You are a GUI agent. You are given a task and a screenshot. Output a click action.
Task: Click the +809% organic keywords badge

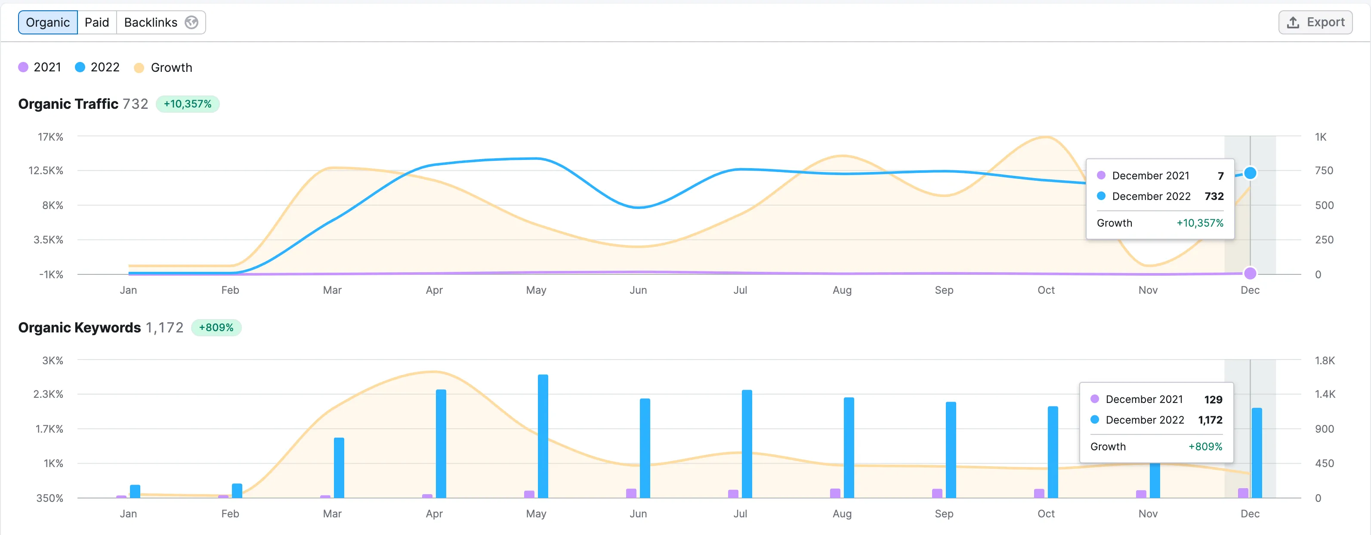click(x=216, y=328)
